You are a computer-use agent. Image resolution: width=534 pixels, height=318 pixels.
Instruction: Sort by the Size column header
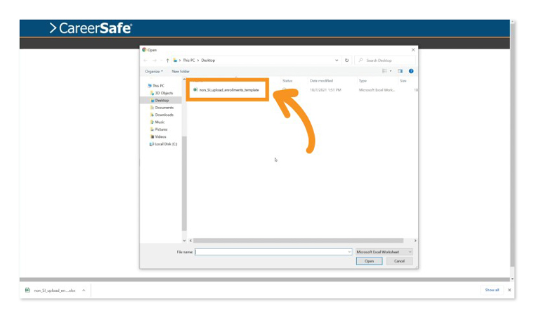tap(403, 81)
